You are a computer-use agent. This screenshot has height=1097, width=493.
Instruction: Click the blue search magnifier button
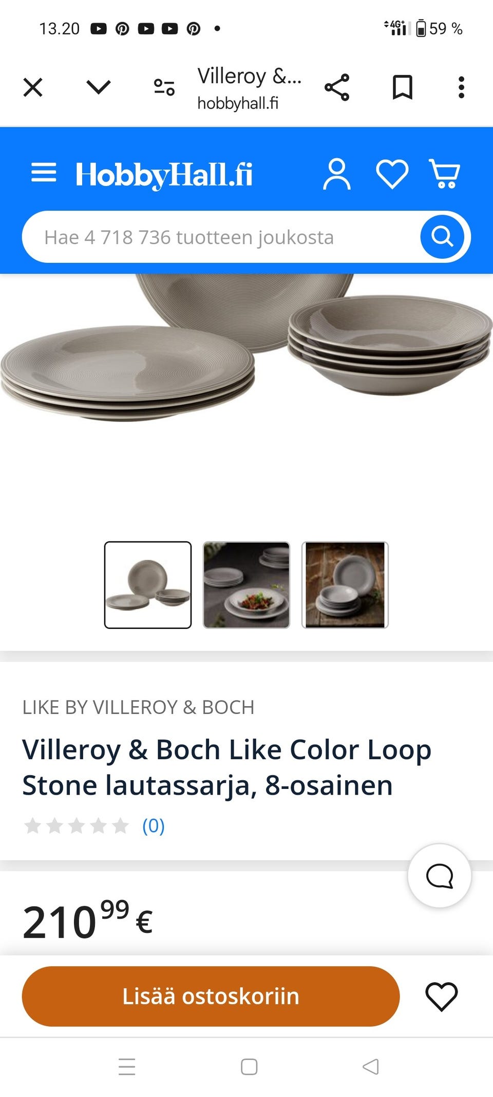[x=442, y=237]
